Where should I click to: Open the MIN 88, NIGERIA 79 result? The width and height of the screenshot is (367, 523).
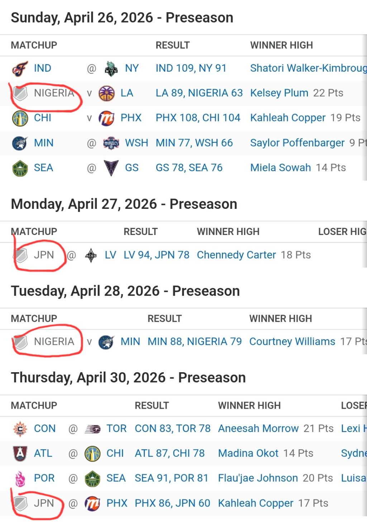tap(195, 341)
